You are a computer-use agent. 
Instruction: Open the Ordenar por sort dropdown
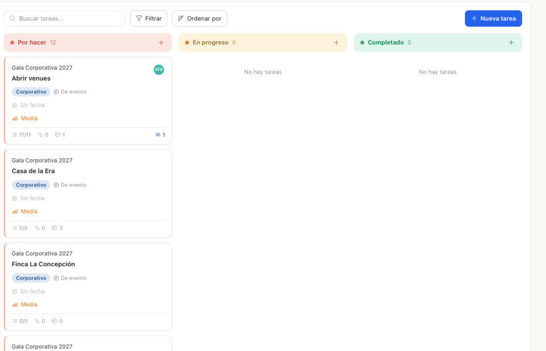pos(199,19)
